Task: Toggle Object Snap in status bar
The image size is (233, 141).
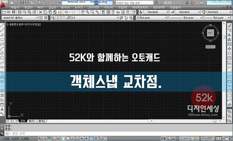Action: (x=63, y=139)
